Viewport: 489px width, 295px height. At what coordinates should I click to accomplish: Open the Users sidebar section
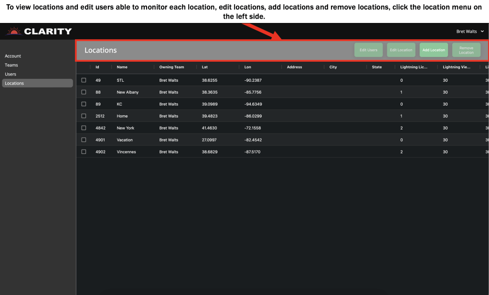coord(11,74)
